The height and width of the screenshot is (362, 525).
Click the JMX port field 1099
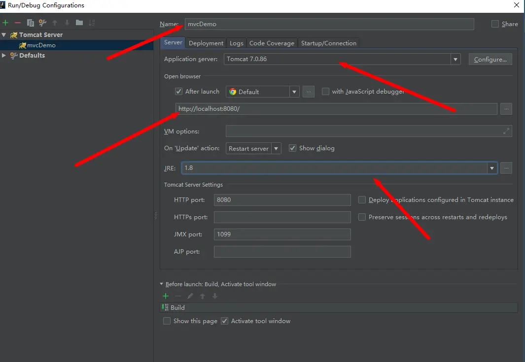[x=282, y=234]
